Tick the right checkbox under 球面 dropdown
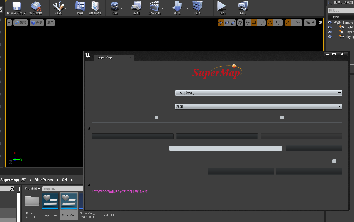This screenshot has height=222, width=354. click(282, 117)
